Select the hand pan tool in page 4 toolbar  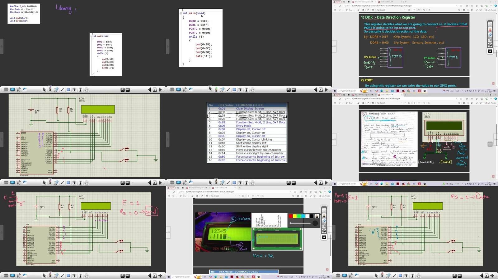(x=252, y=90)
